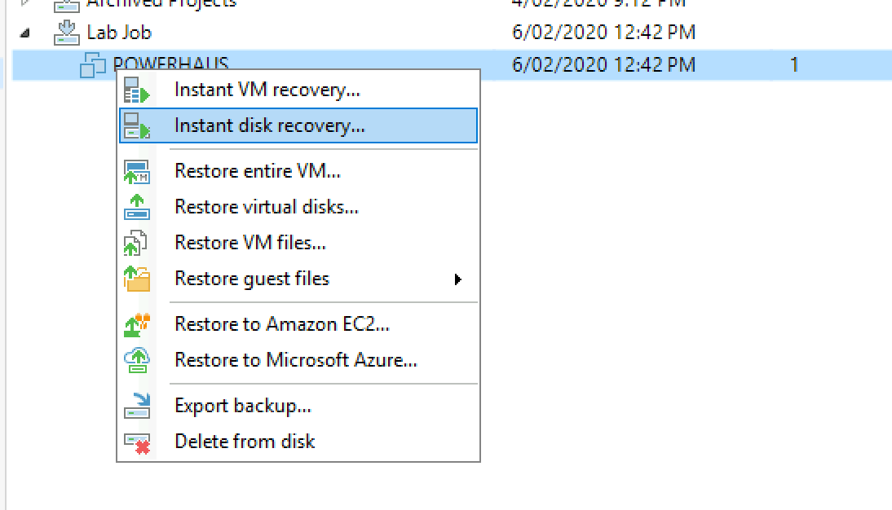Viewport: 892px width, 510px height.
Task: Click the Instant VM recovery icon
Action: pos(136,90)
